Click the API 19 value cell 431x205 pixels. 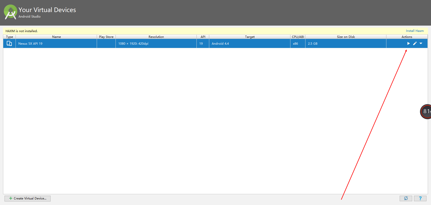tap(203, 43)
